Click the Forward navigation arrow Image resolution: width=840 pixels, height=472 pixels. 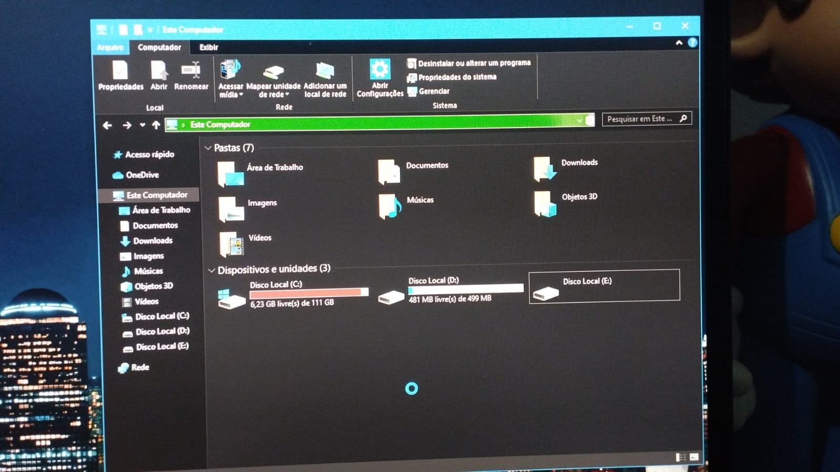tap(127, 125)
